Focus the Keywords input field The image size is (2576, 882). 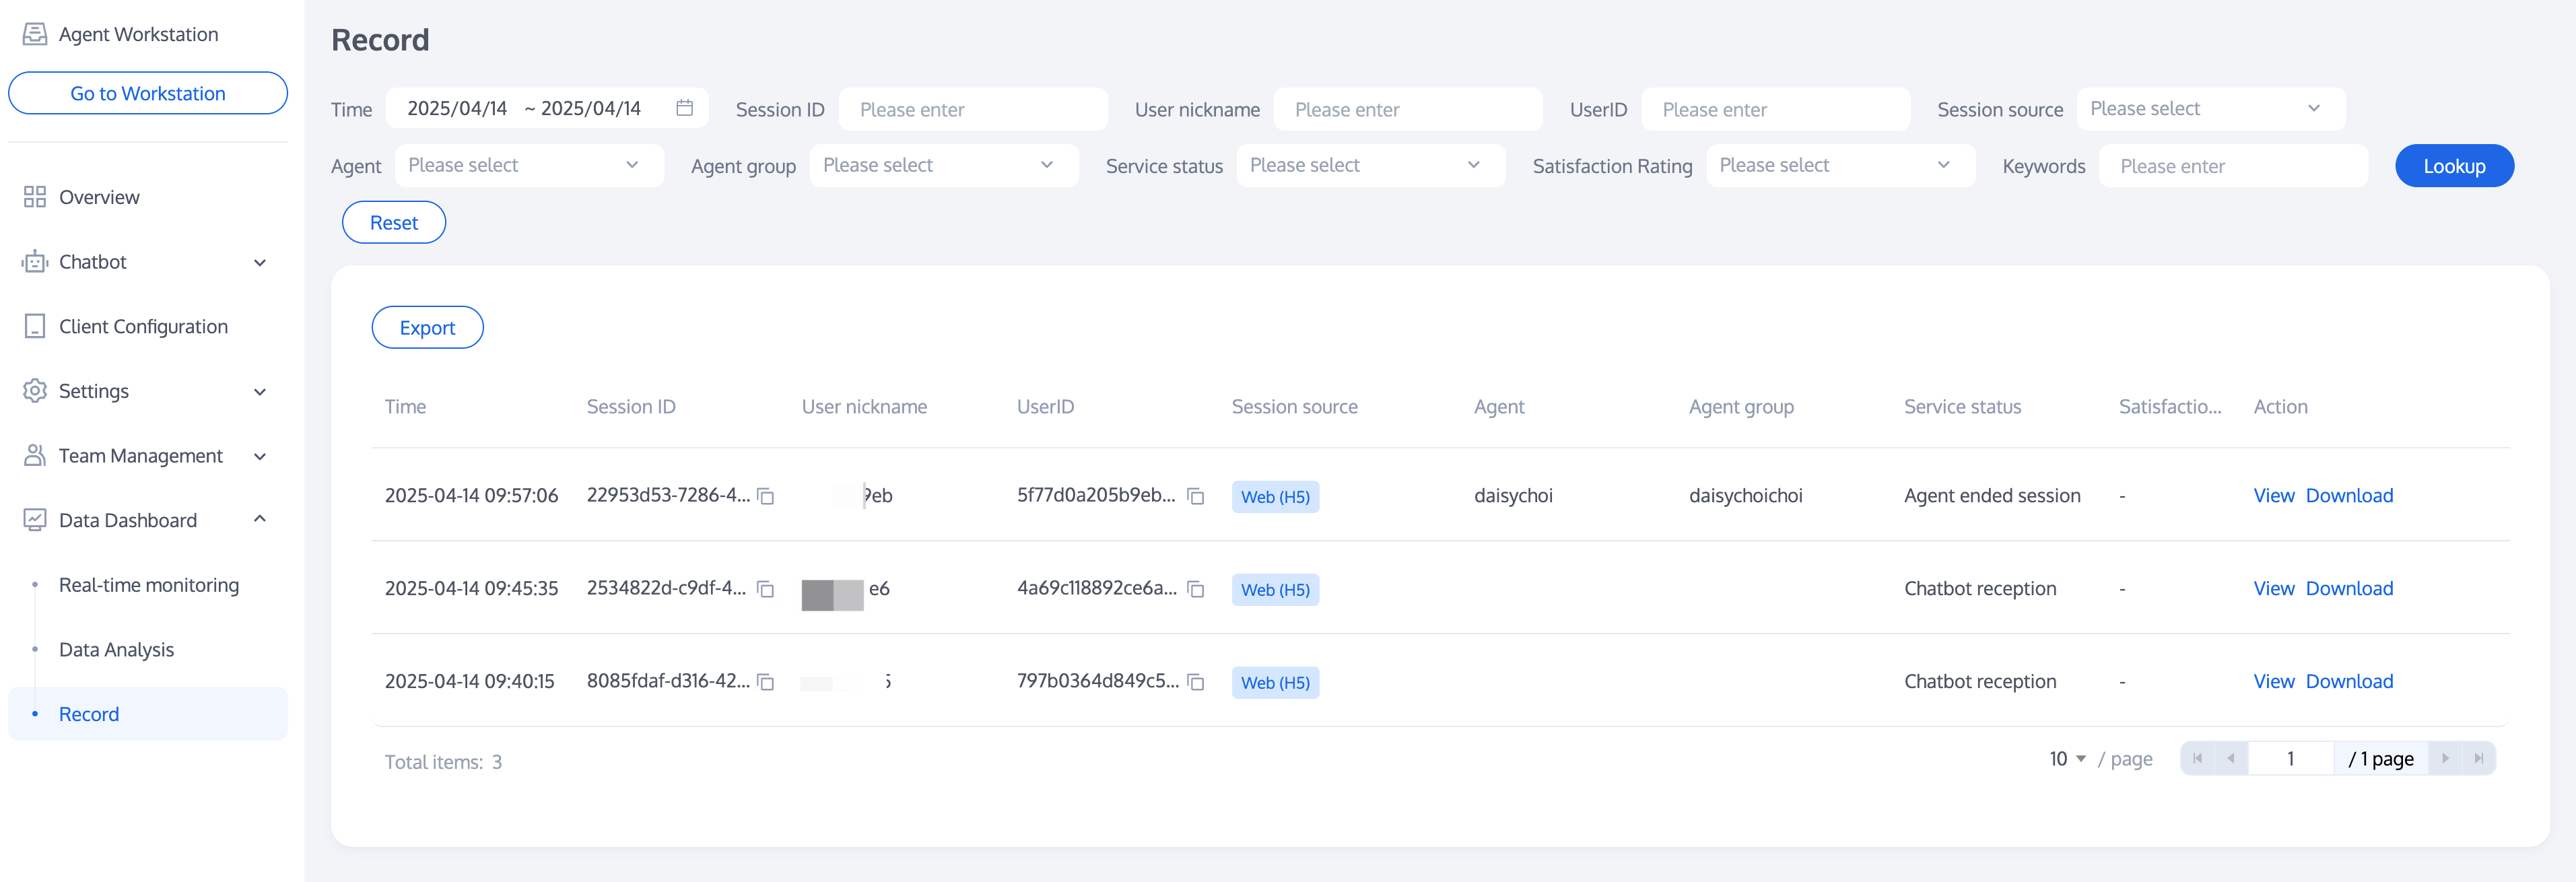(2232, 166)
